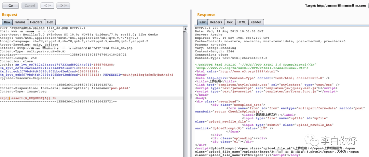Screen dimensions: 369x157
Task: Click the Content-Length: 1244 response line
Action: click(214, 51)
